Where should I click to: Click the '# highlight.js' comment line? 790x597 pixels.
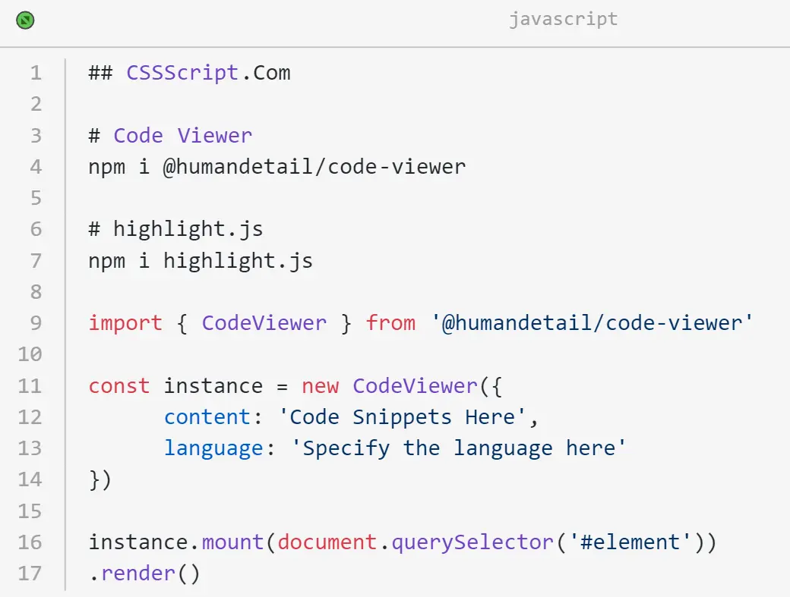click(175, 229)
